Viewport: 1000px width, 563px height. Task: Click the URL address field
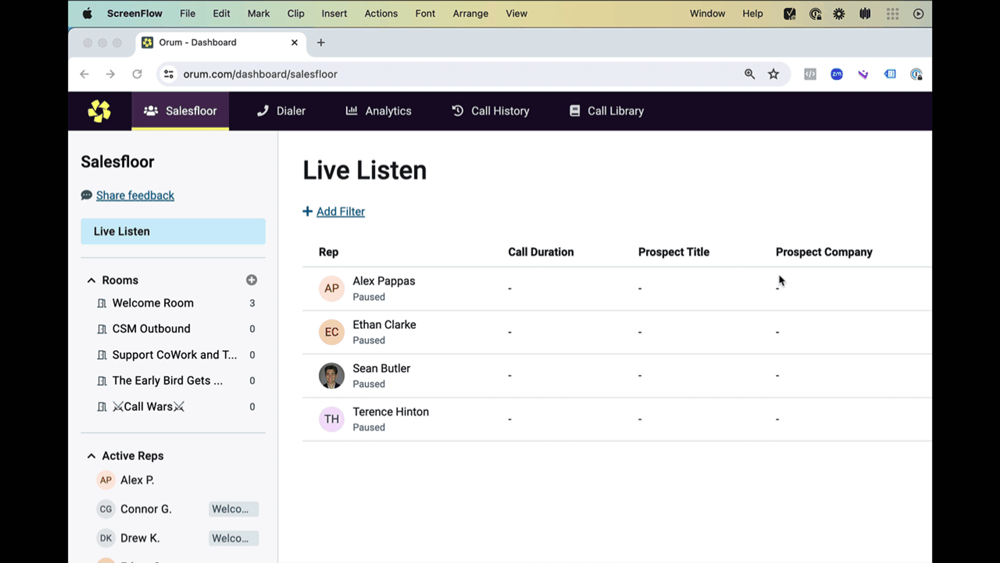427,74
